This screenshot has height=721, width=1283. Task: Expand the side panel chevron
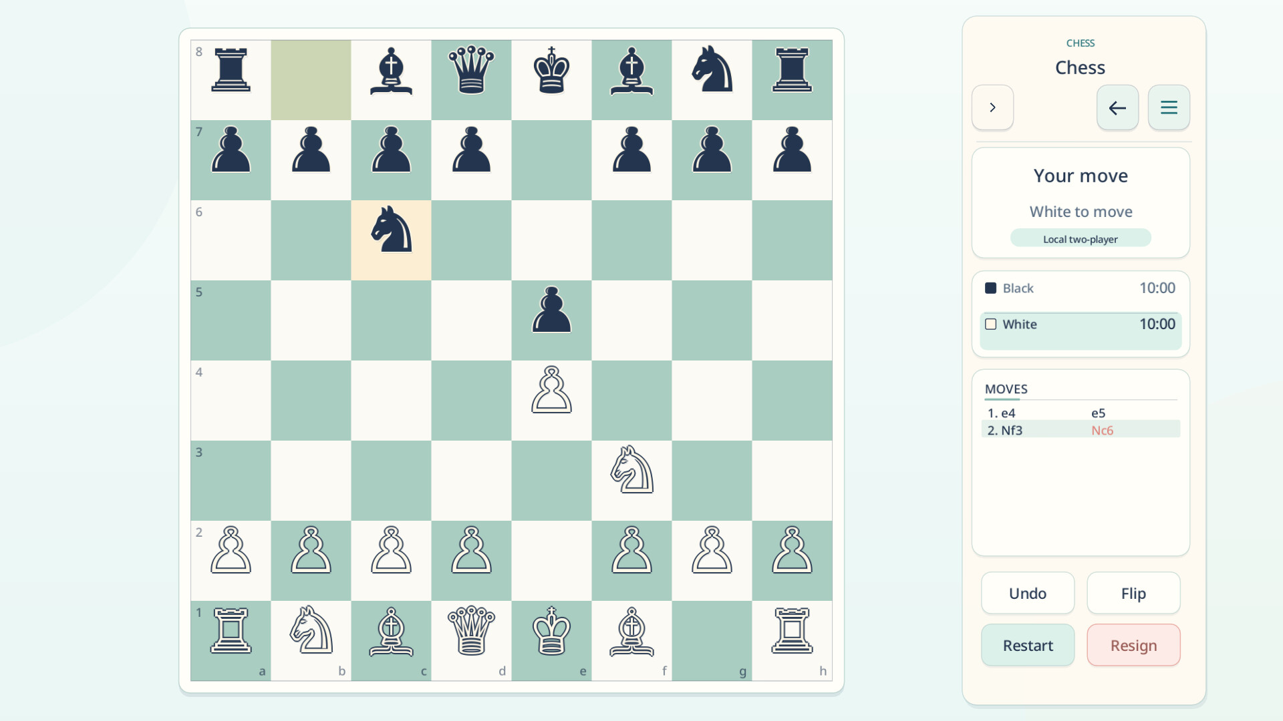[x=992, y=107]
